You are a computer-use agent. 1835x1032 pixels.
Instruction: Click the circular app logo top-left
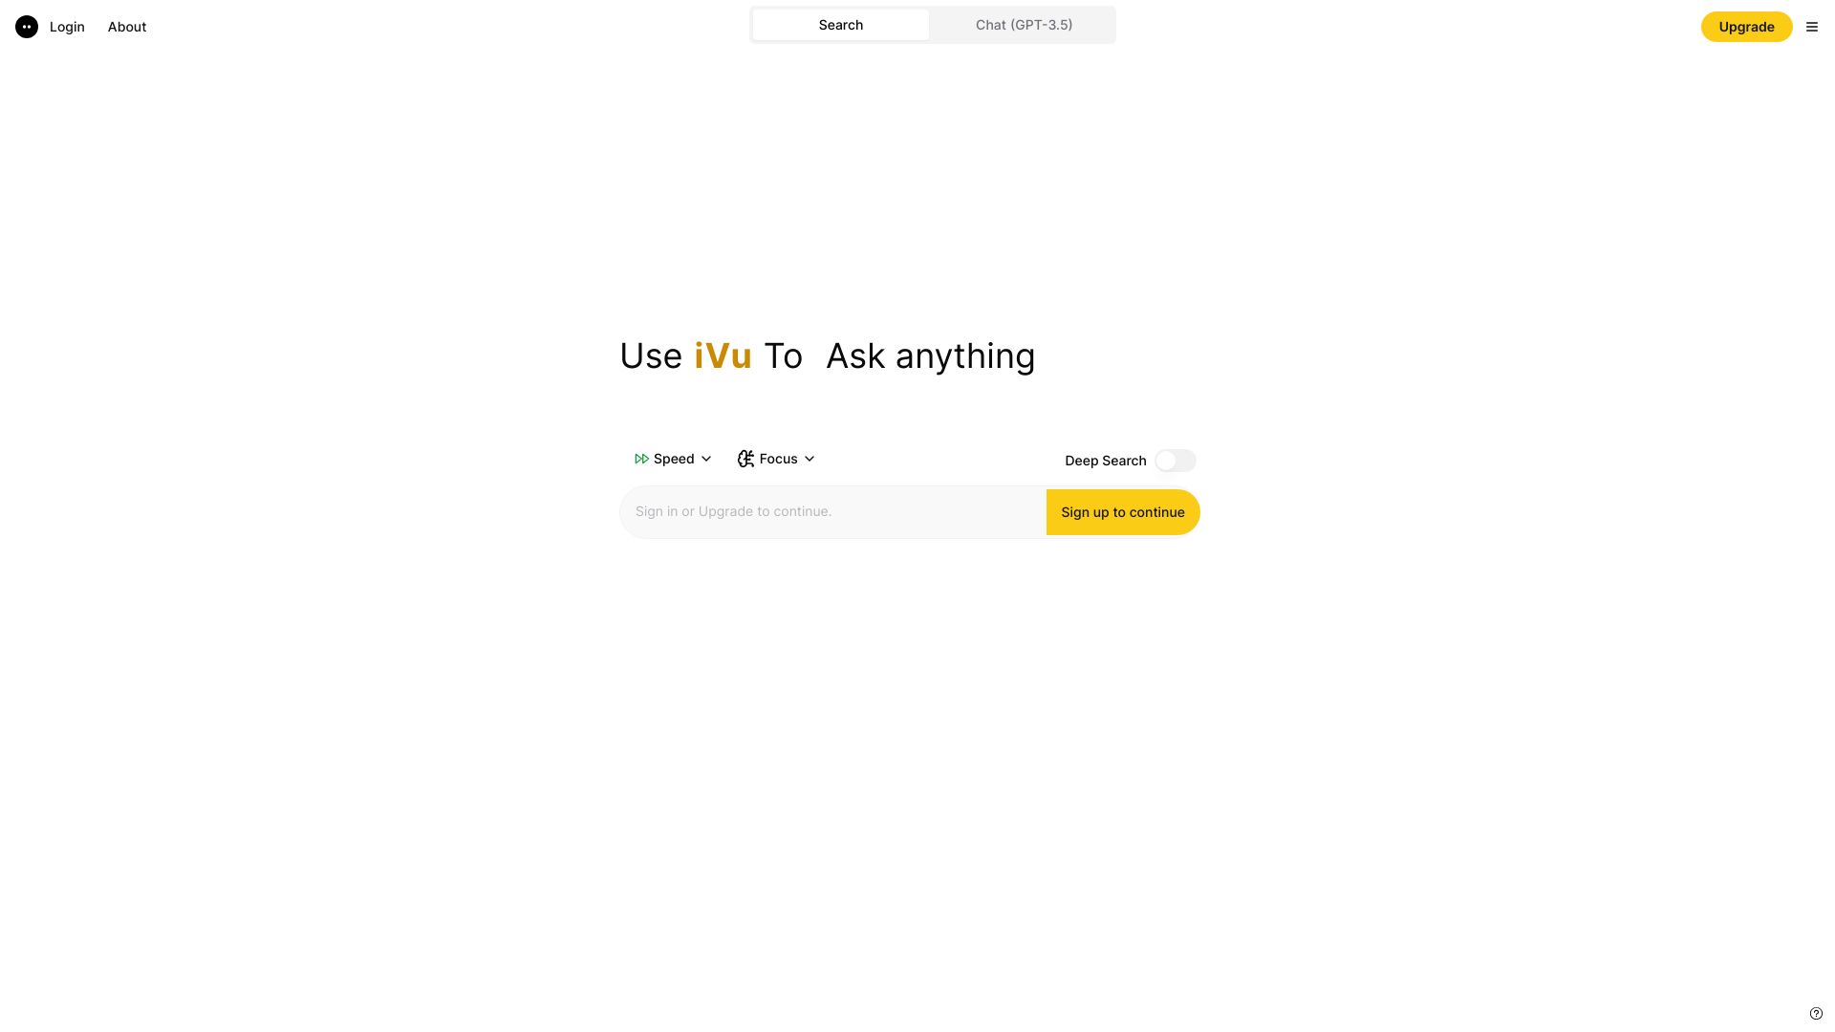point(27,27)
